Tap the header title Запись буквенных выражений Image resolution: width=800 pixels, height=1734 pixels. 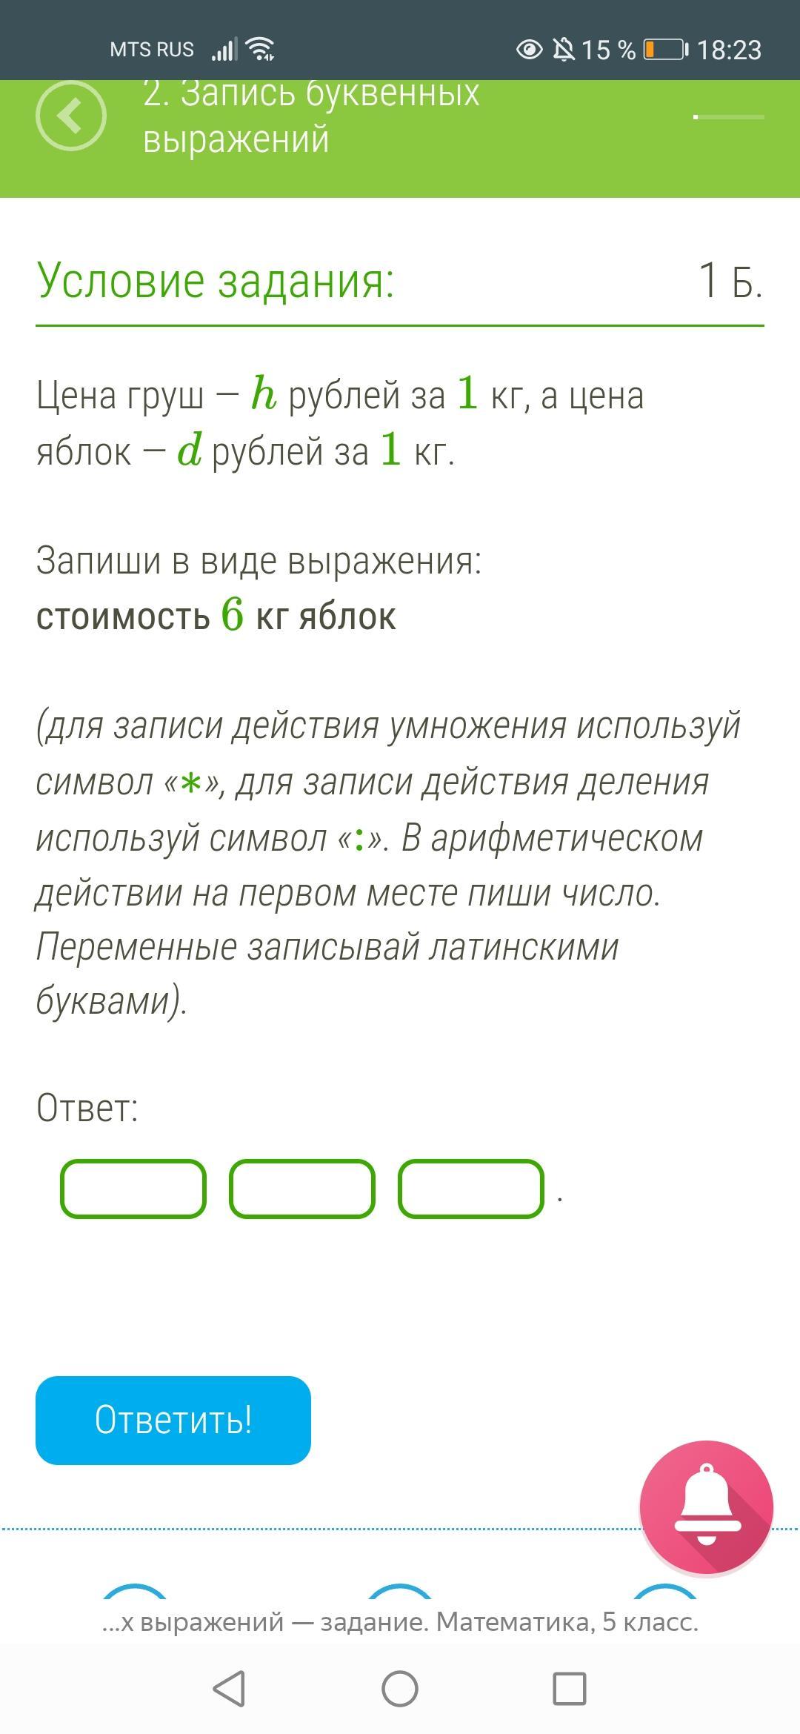311,116
